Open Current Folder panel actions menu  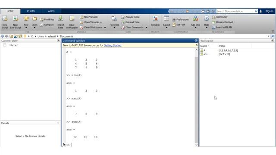tap(58, 40)
